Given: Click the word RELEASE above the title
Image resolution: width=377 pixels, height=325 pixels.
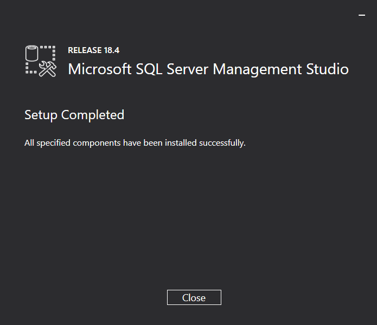Looking at the screenshot, I should [85, 50].
